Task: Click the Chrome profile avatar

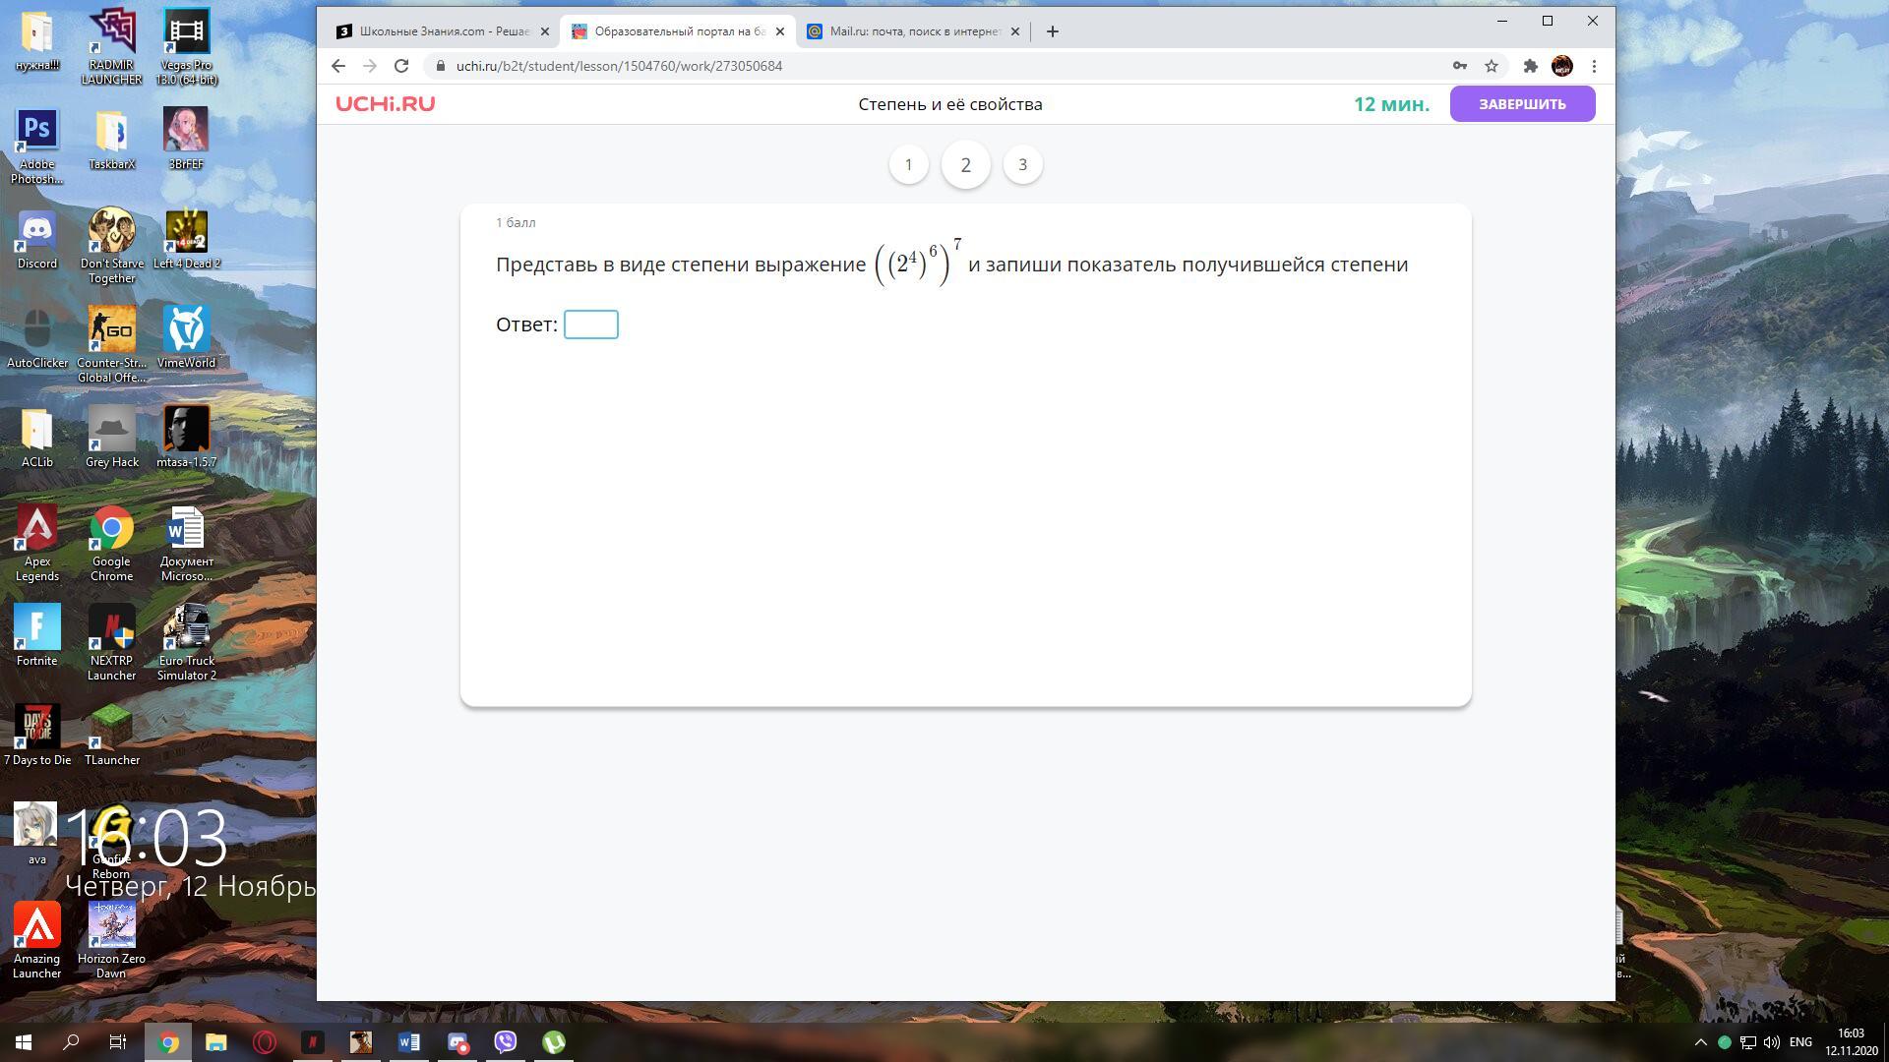Action: pos(1561,66)
